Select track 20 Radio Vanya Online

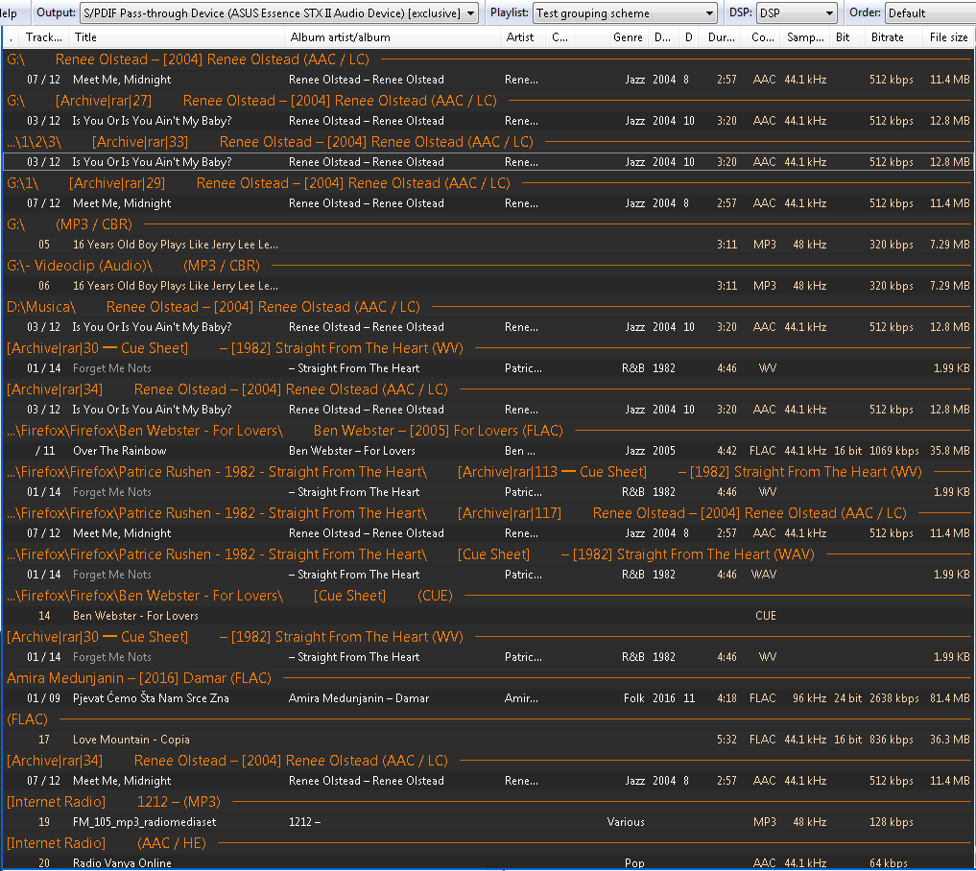pyautogui.click(x=488, y=863)
